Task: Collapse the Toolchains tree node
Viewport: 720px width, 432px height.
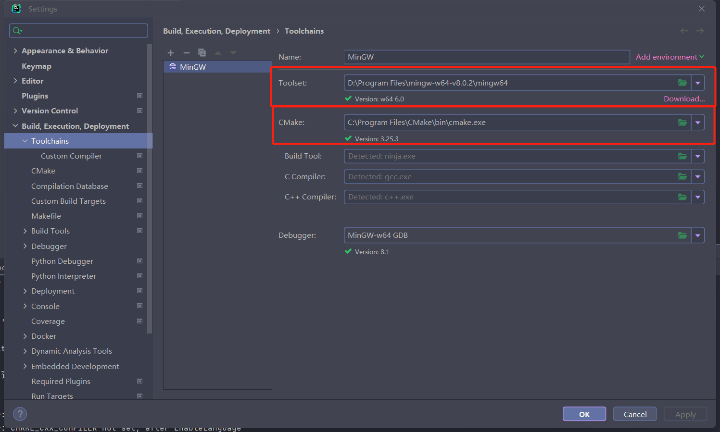Action: pos(25,141)
